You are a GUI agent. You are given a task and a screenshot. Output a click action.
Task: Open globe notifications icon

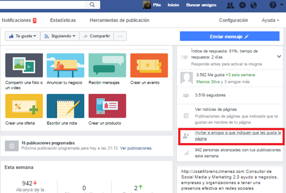tap(253, 5)
